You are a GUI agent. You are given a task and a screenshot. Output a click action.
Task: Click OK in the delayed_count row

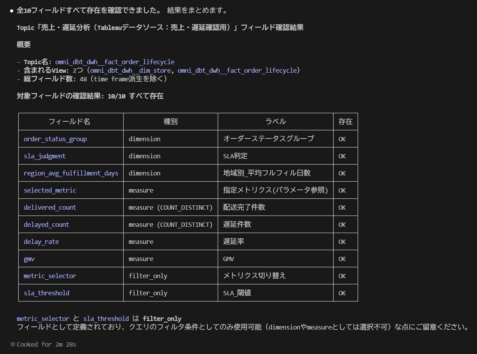coord(342,224)
